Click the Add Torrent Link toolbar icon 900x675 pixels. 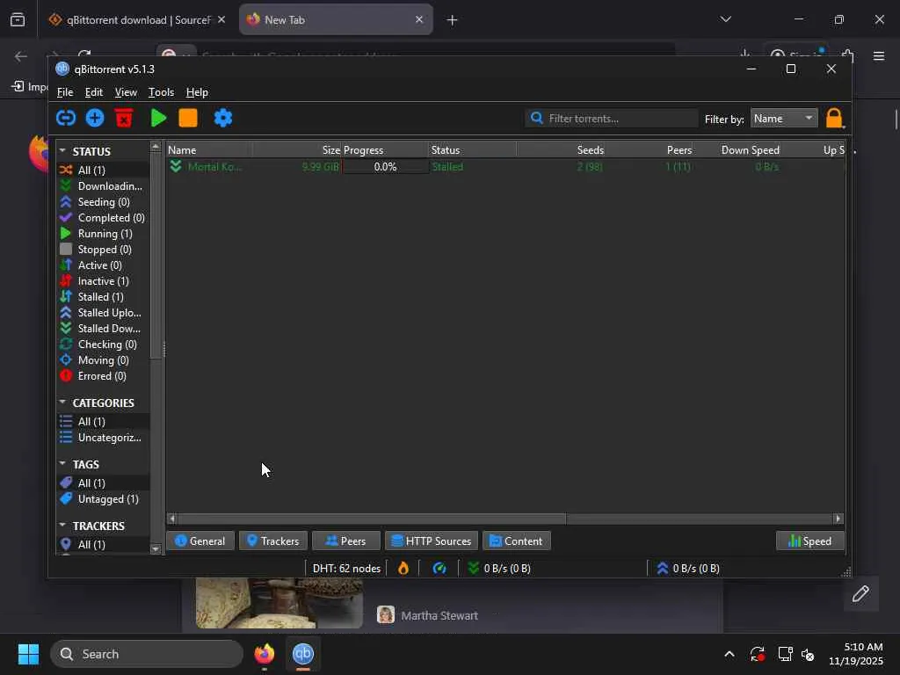(x=66, y=119)
